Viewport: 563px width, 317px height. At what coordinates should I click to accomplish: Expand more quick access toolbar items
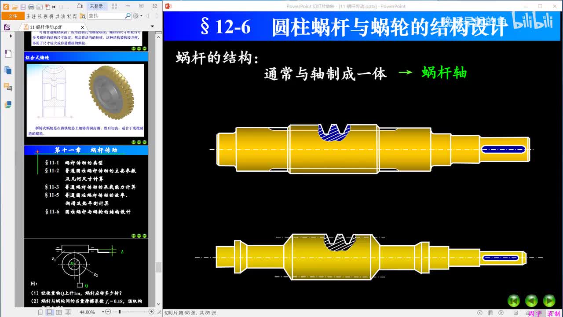pyautogui.click(x=54, y=7)
